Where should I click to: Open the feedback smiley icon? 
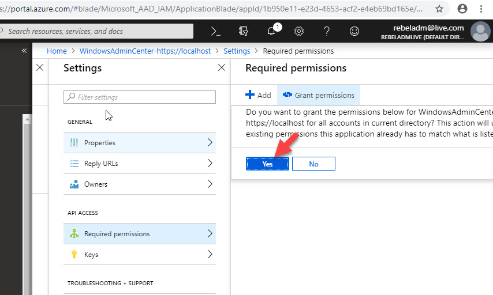354,31
